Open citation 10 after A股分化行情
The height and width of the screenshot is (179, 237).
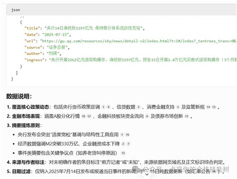[83, 116]
